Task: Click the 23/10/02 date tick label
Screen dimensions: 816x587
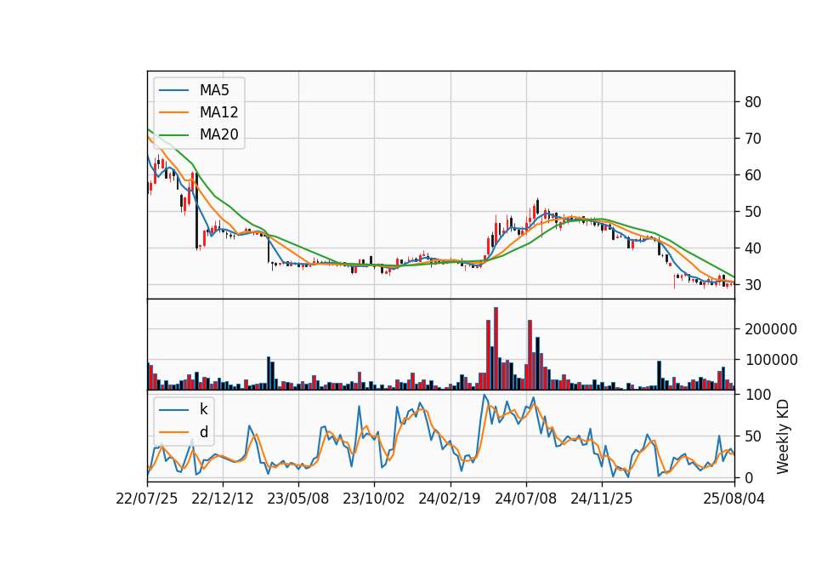Action: 374,499
